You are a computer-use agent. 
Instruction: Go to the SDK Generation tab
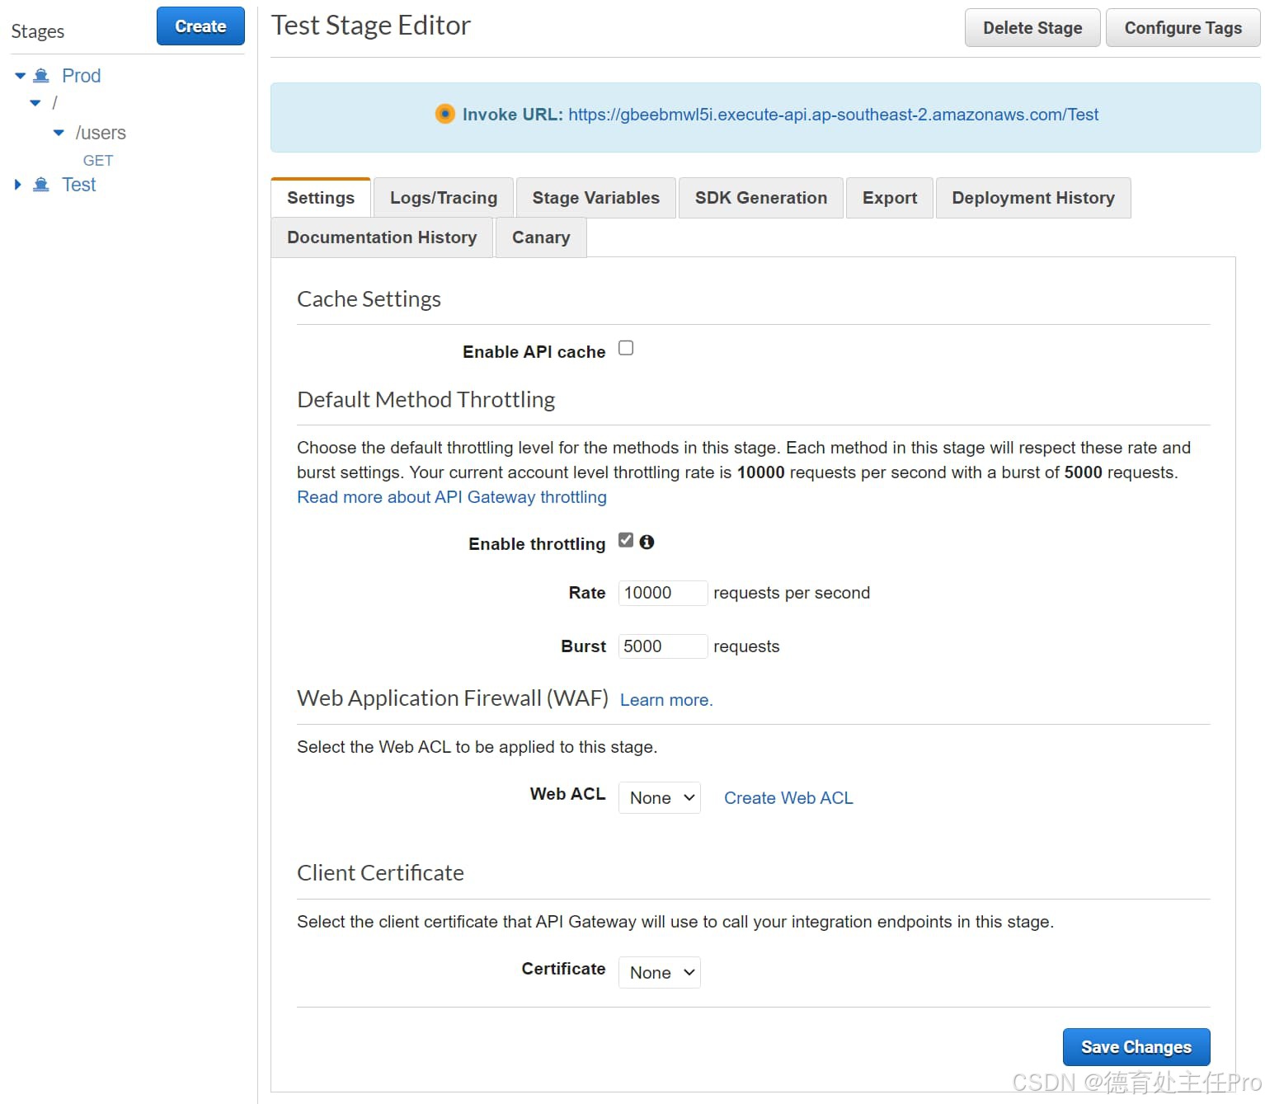761,198
